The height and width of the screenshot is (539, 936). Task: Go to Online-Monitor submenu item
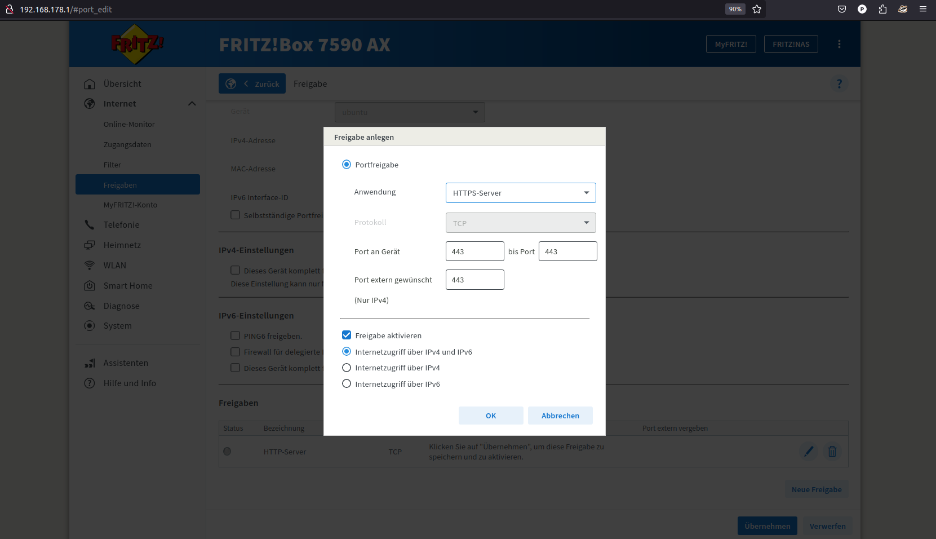(129, 124)
